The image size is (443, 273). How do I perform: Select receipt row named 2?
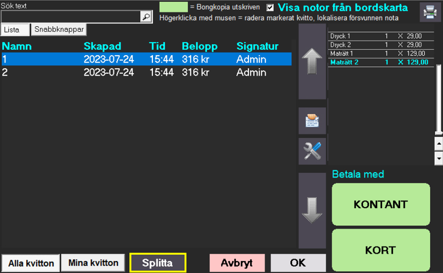(x=141, y=72)
